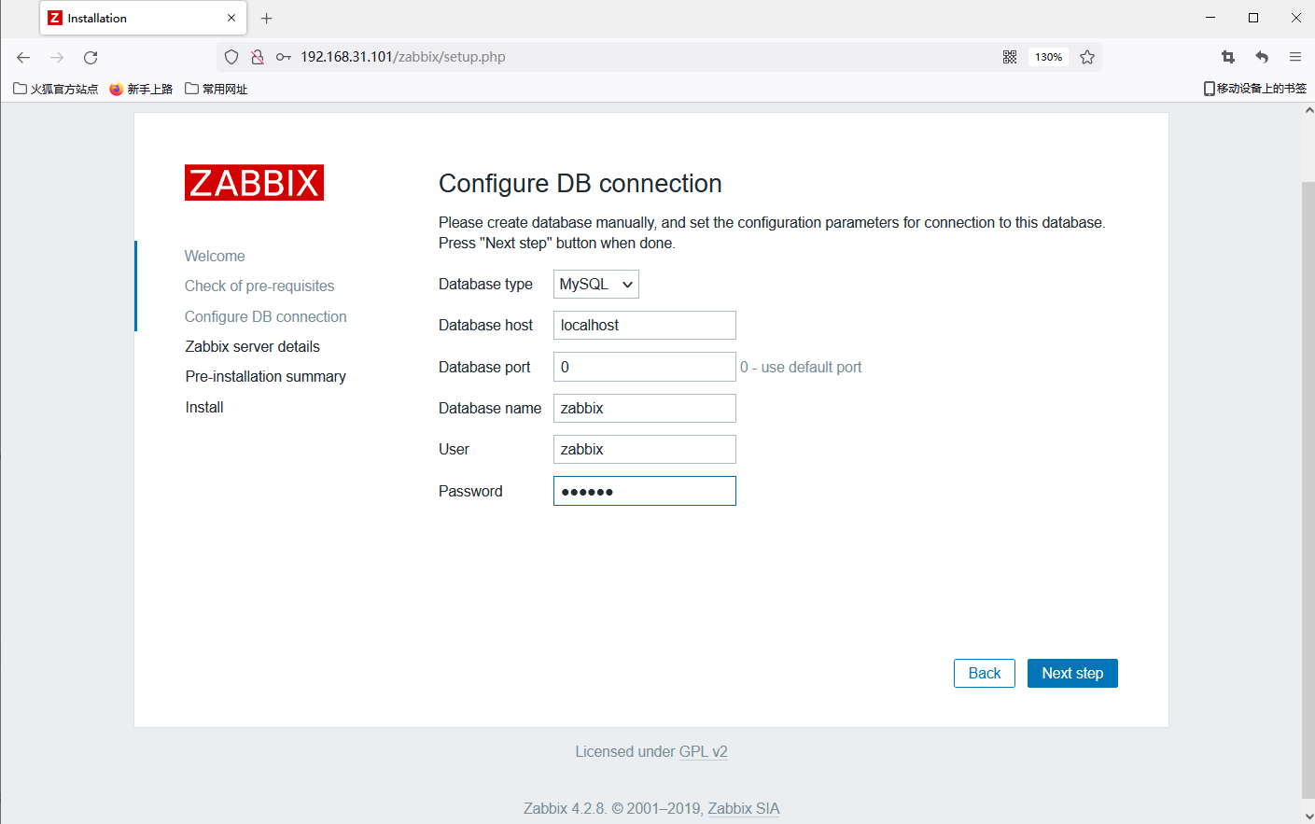
Task: Click the QR code icon in address bar
Action: (x=1009, y=56)
